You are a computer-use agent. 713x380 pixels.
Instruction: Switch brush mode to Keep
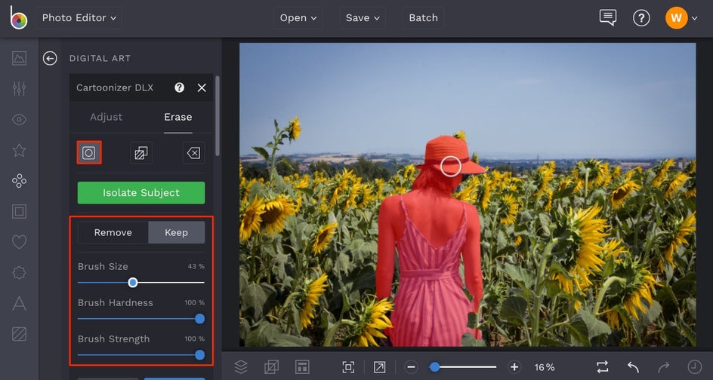pyautogui.click(x=176, y=232)
